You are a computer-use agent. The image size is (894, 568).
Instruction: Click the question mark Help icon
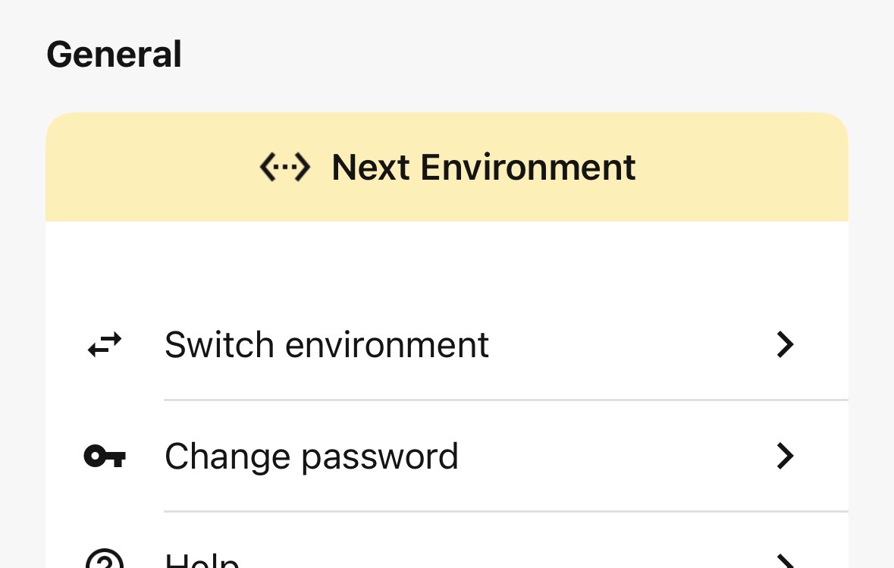(x=105, y=561)
